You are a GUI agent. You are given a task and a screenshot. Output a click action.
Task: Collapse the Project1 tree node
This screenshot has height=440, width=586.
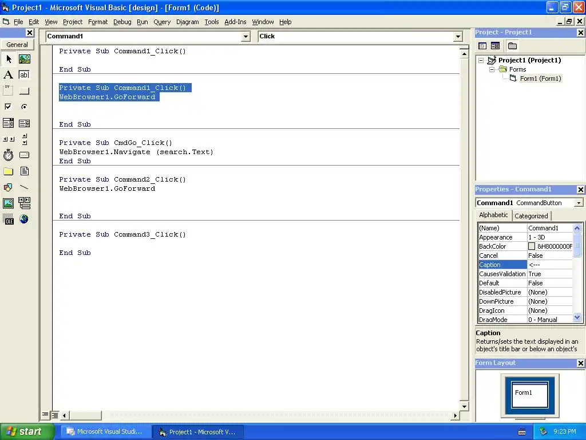(481, 60)
